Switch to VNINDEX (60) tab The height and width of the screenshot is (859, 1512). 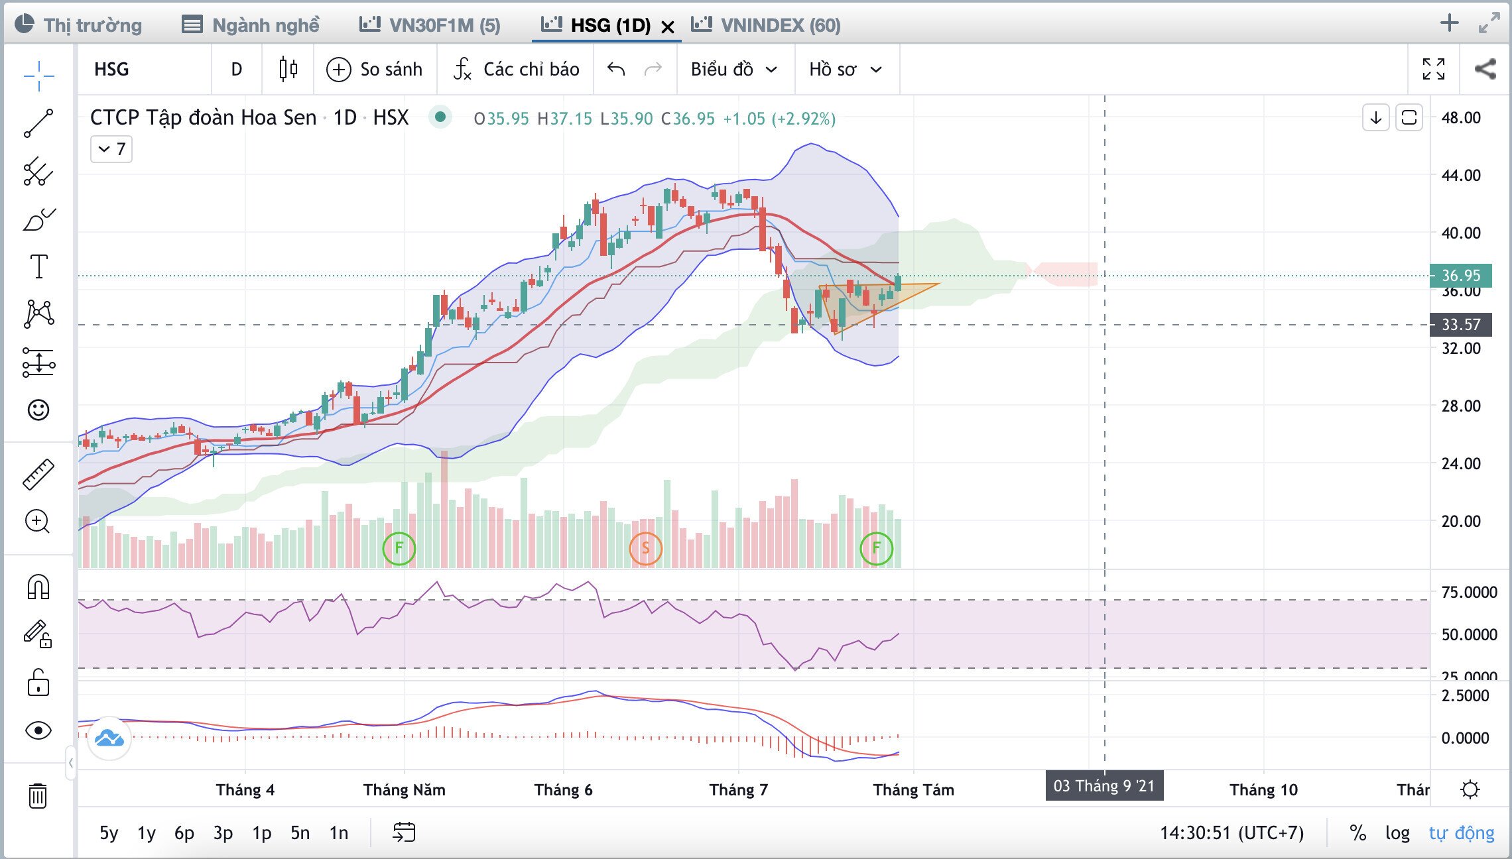pos(767,25)
